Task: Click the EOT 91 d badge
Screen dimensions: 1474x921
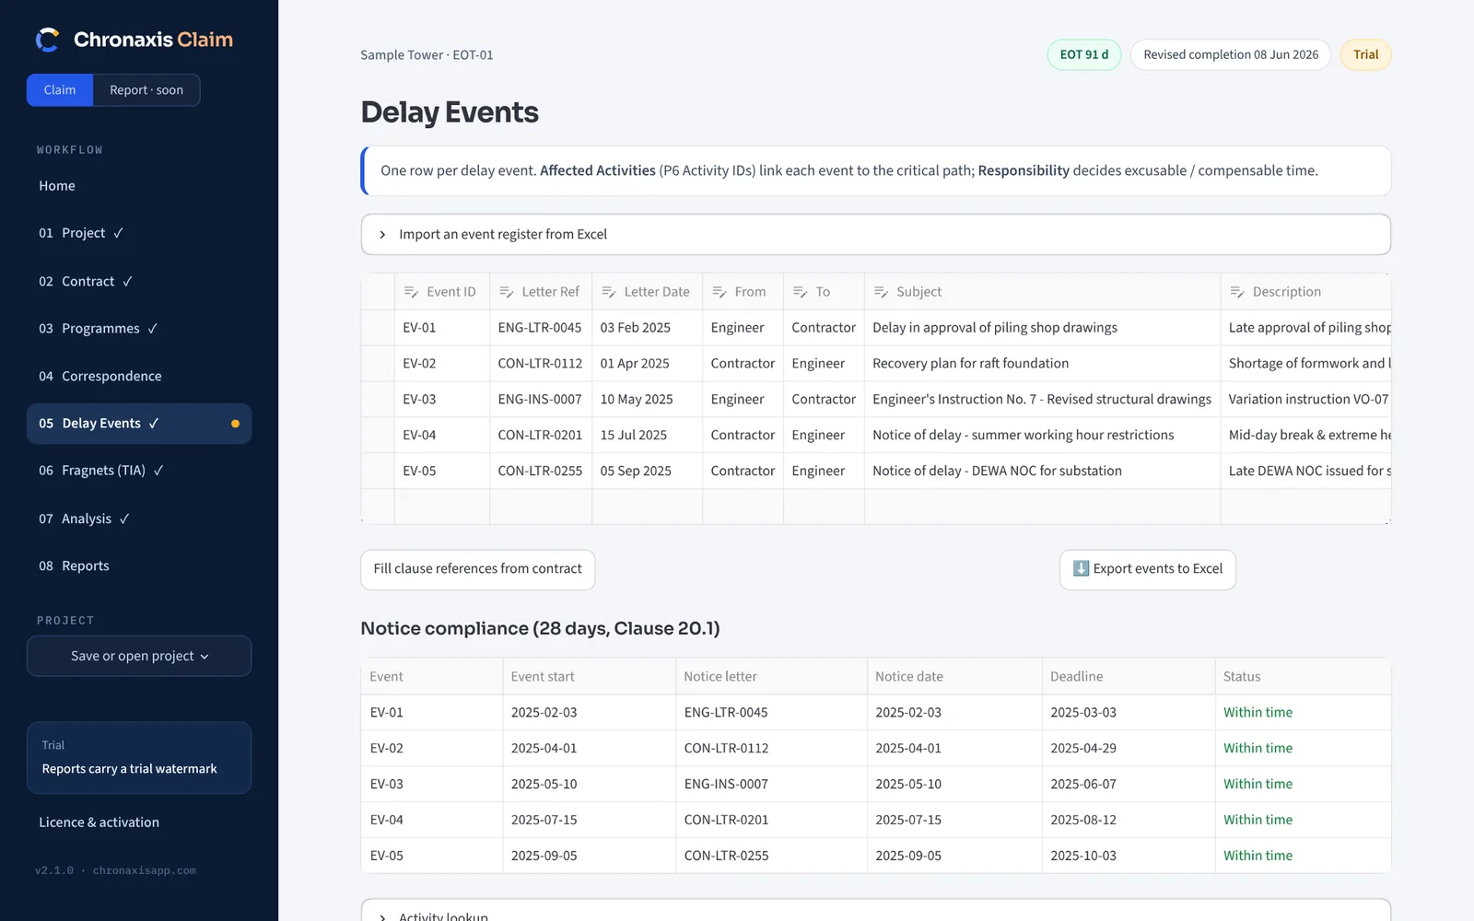Action: [1084, 55]
